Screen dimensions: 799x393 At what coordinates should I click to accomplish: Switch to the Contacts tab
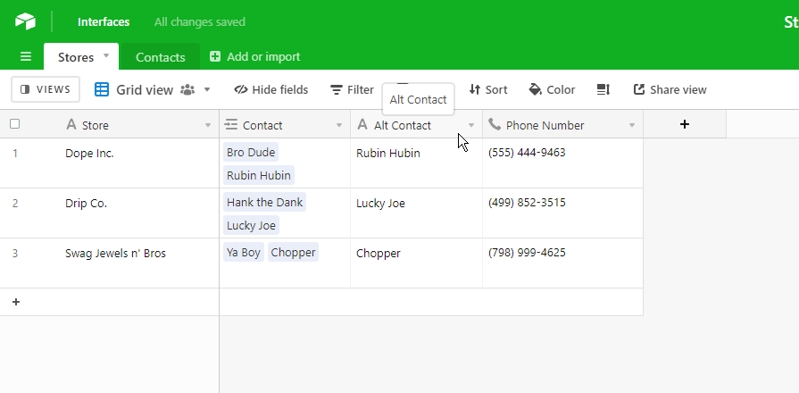[160, 57]
